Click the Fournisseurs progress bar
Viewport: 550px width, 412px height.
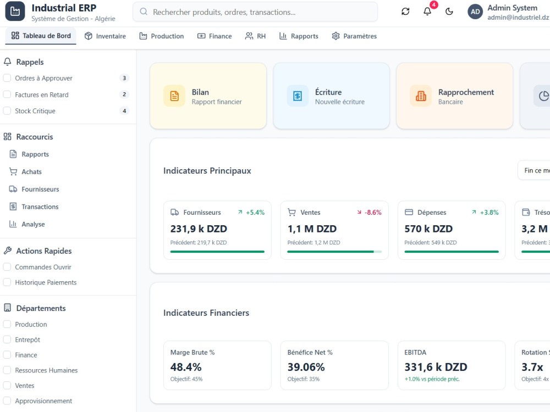217,251
